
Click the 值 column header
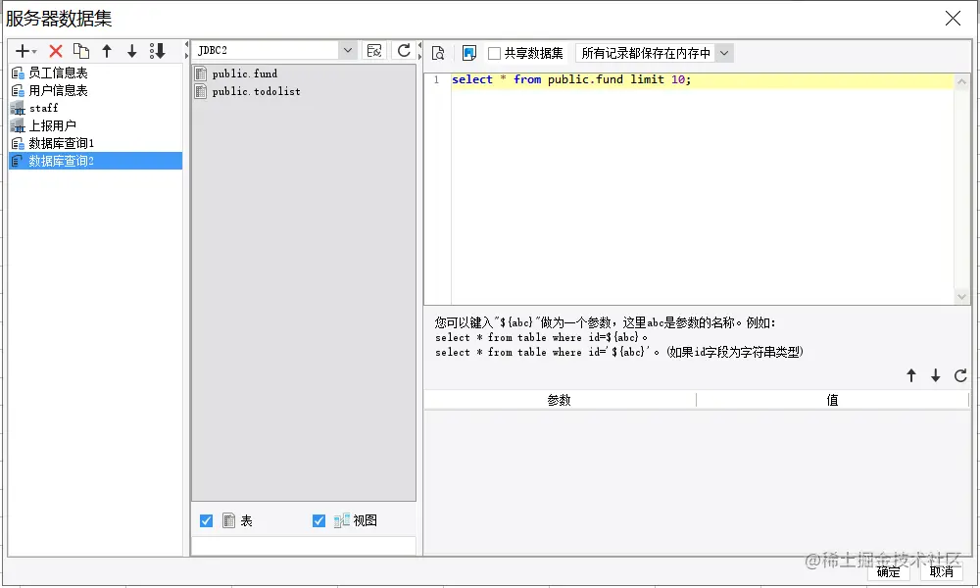pyautogui.click(x=832, y=400)
